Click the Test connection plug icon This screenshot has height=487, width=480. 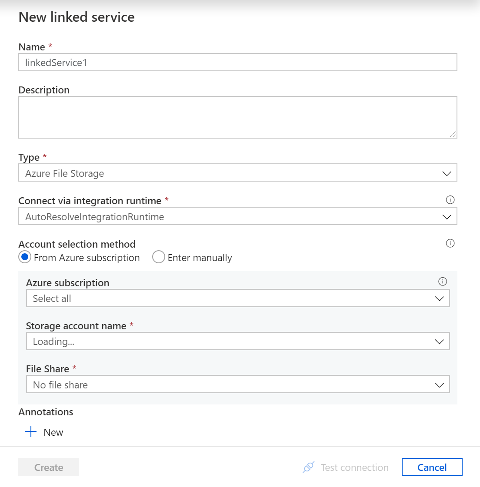(x=309, y=467)
